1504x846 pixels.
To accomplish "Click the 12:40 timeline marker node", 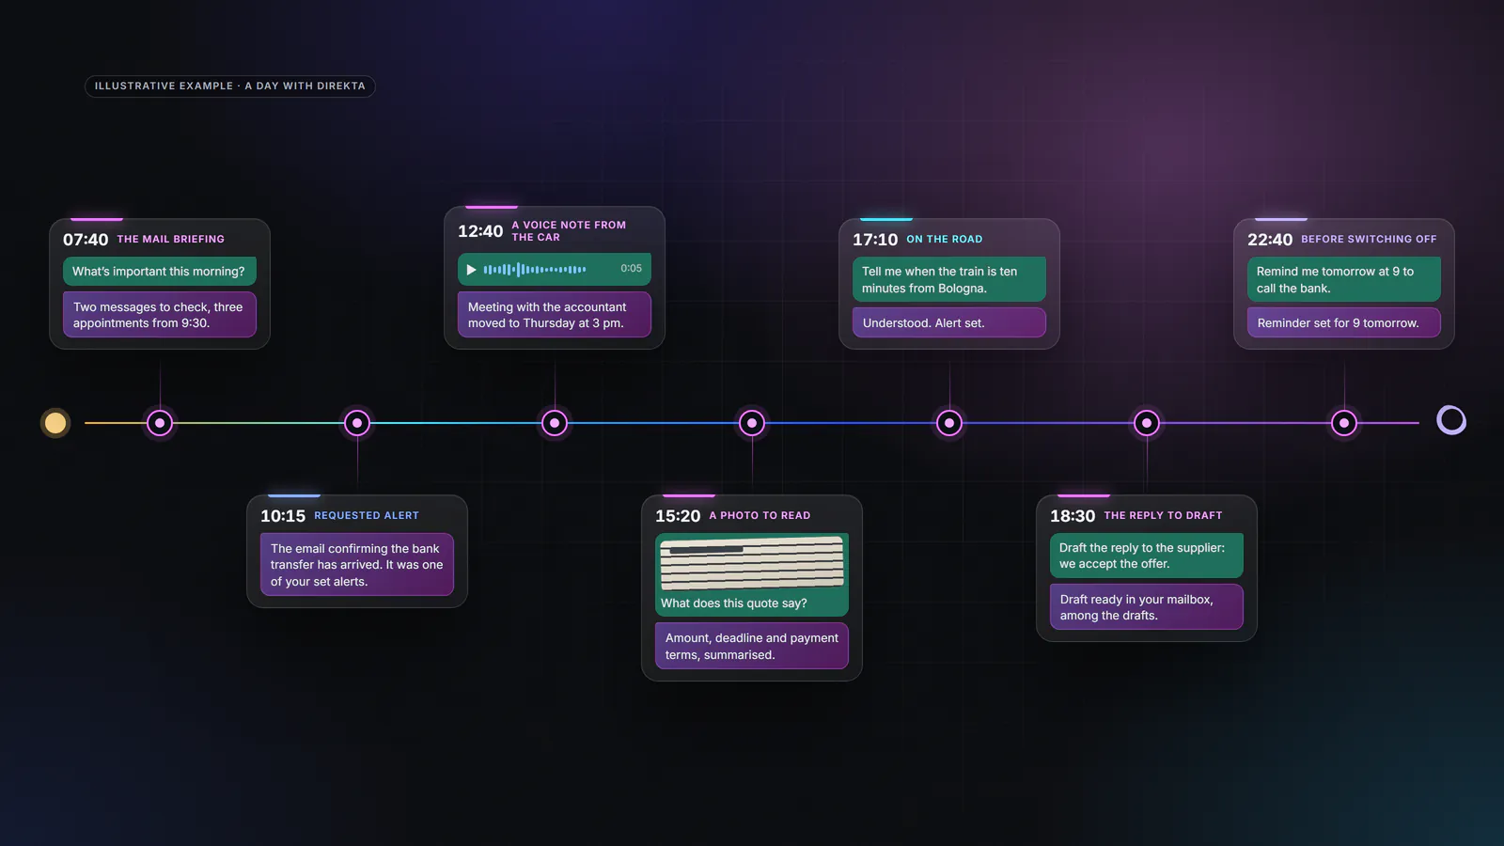I will tap(555, 423).
